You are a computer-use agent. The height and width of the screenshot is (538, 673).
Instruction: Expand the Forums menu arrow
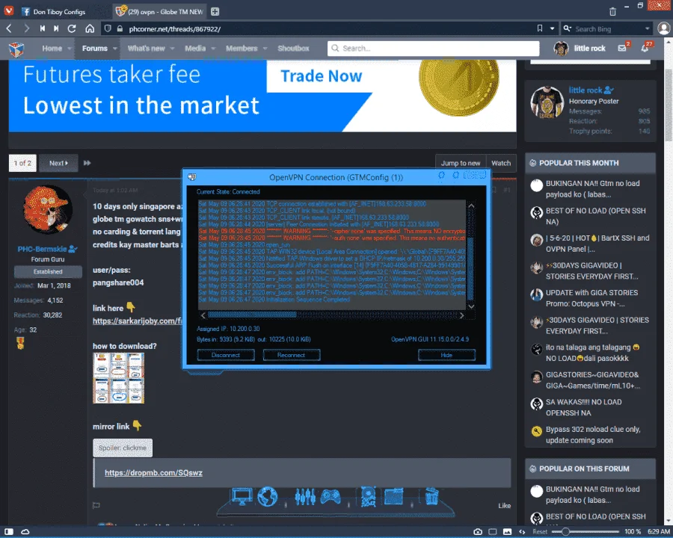(114, 49)
